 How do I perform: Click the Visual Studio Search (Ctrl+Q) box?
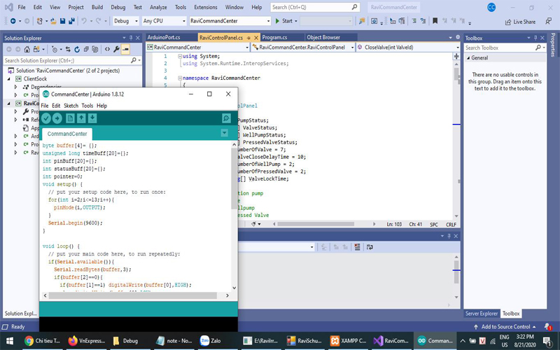click(314, 7)
